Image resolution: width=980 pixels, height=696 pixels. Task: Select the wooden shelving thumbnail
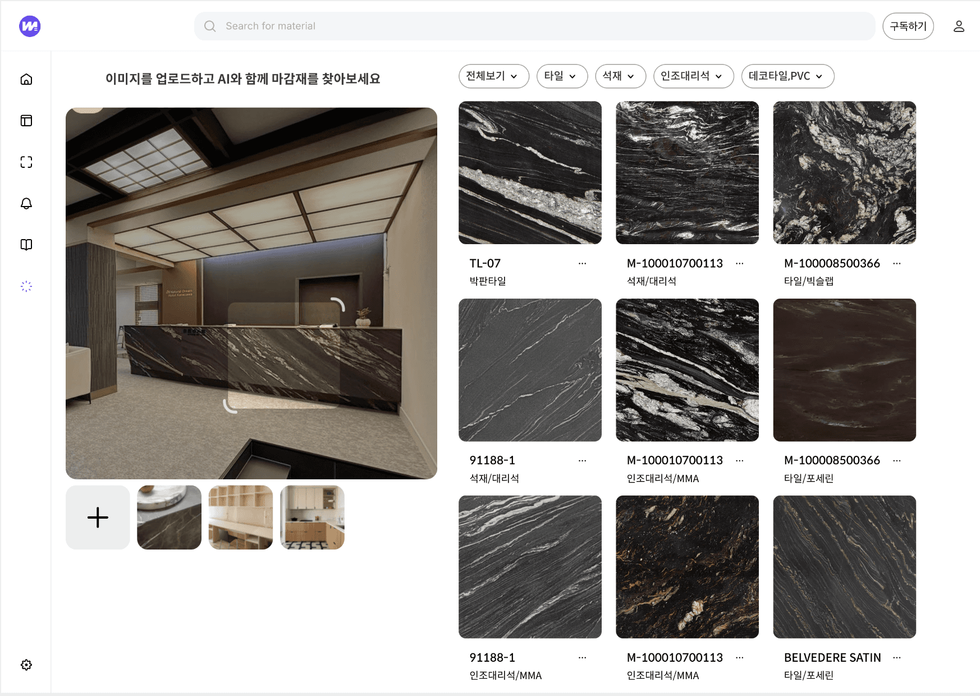(241, 518)
